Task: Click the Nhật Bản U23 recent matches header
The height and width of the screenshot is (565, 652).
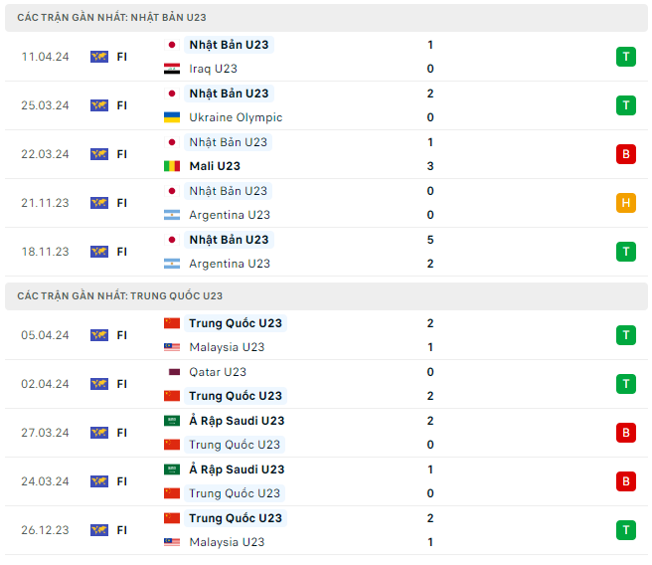Action: tap(111, 18)
